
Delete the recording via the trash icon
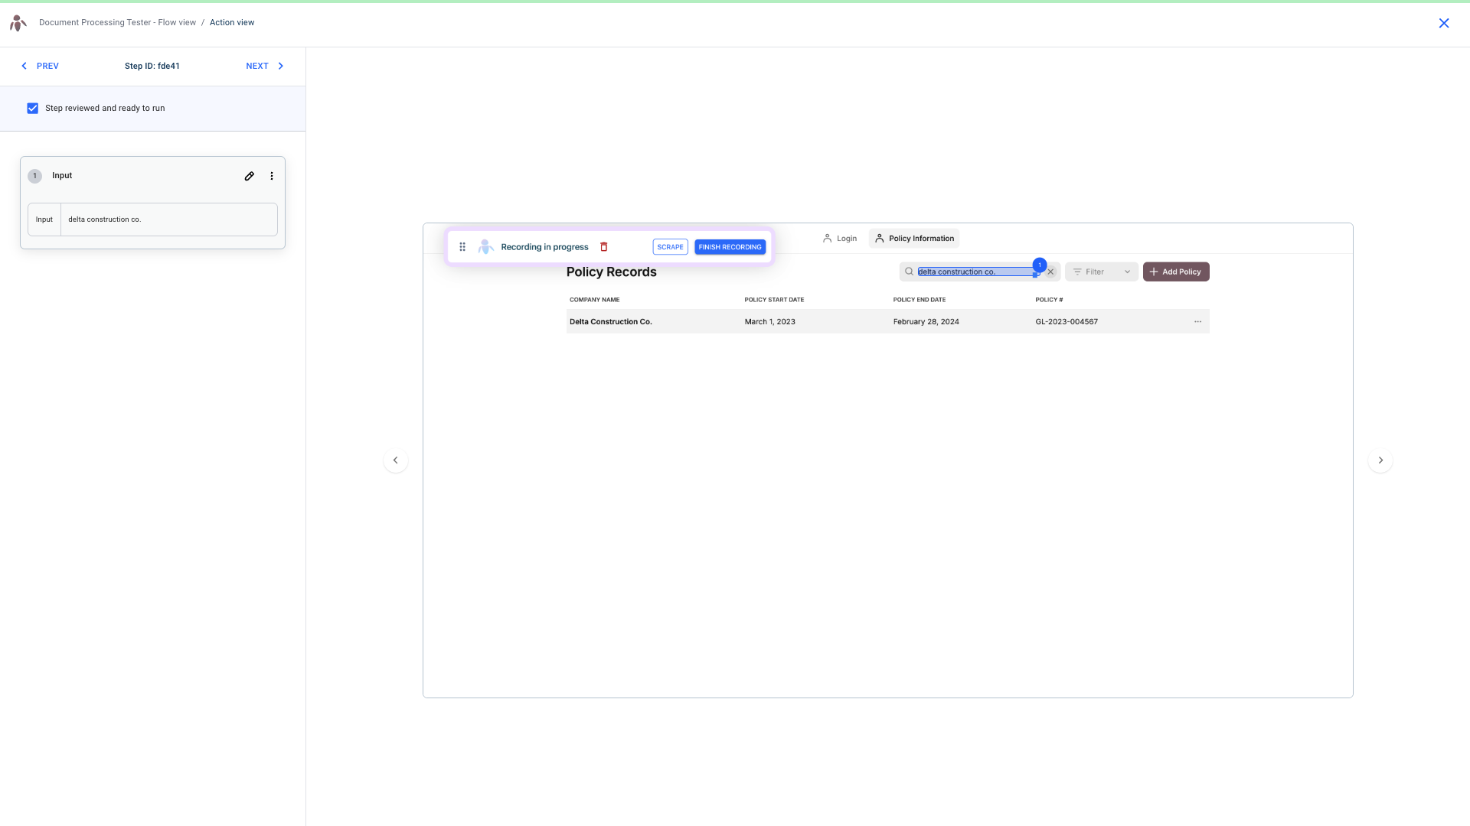coord(604,246)
